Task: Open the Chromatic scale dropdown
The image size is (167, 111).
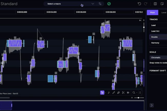Action: [158, 58]
